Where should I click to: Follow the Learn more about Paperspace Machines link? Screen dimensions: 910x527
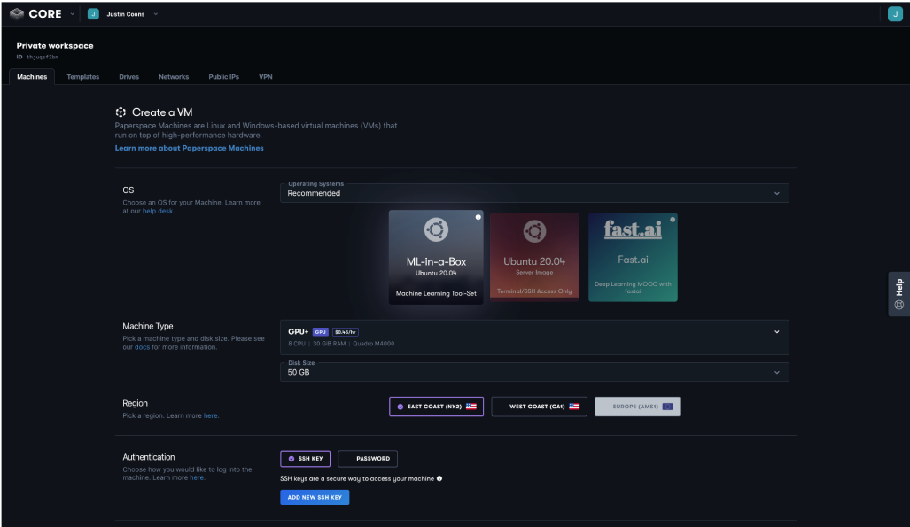click(190, 148)
